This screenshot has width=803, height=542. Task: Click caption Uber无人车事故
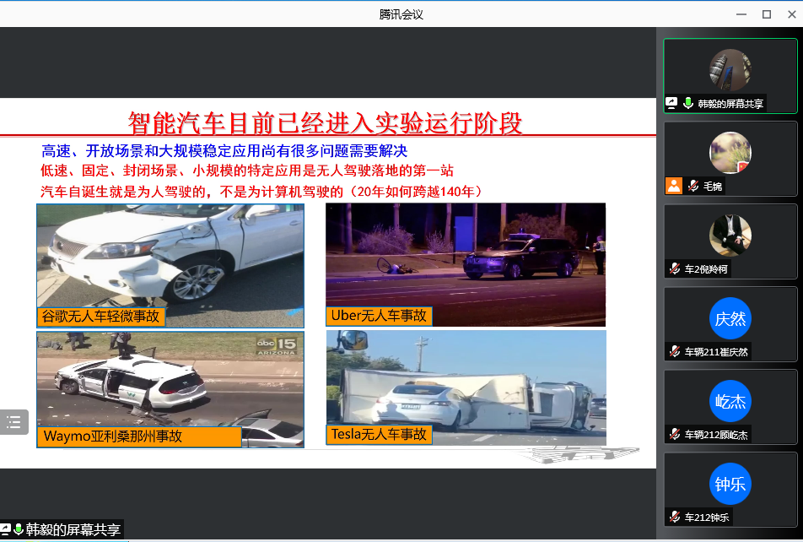click(x=379, y=316)
